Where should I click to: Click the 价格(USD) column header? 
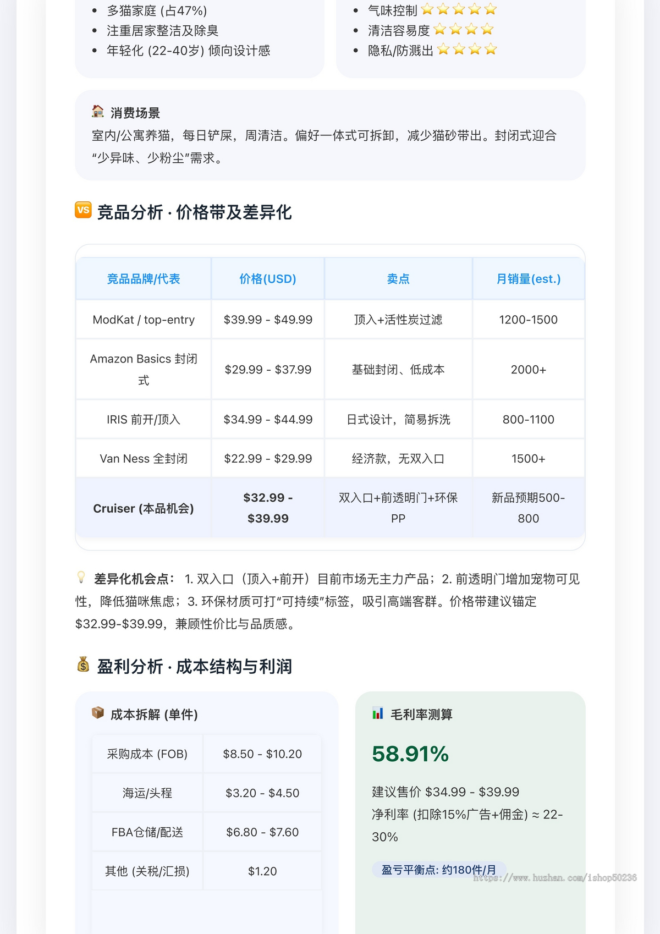[268, 279]
